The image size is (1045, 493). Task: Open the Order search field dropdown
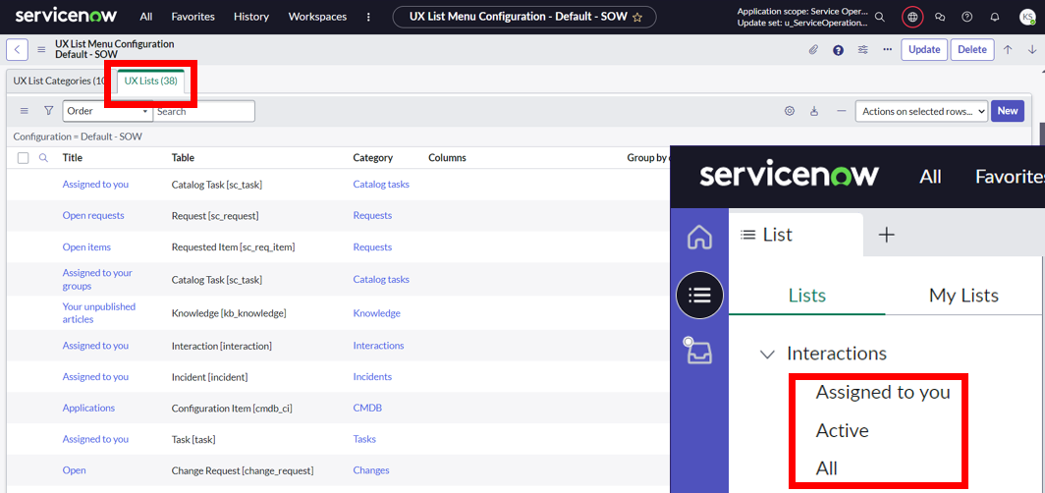[108, 111]
